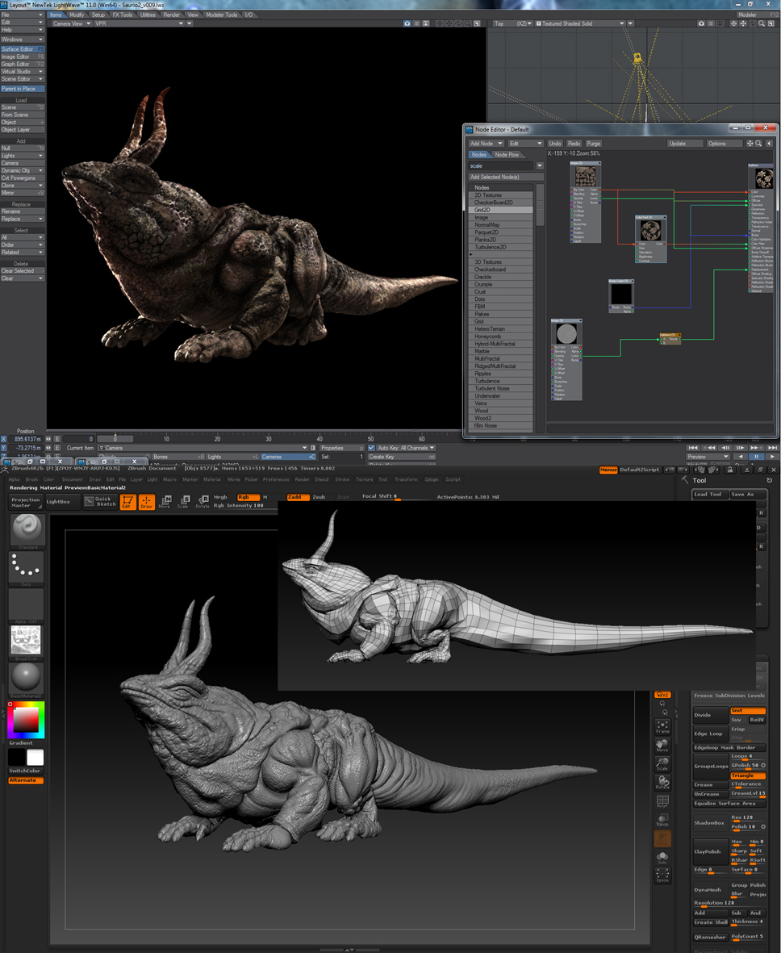This screenshot has height=953, width=781.
Task: Pick a color in ZBrush color picker
Action: (x=26, y=719)
